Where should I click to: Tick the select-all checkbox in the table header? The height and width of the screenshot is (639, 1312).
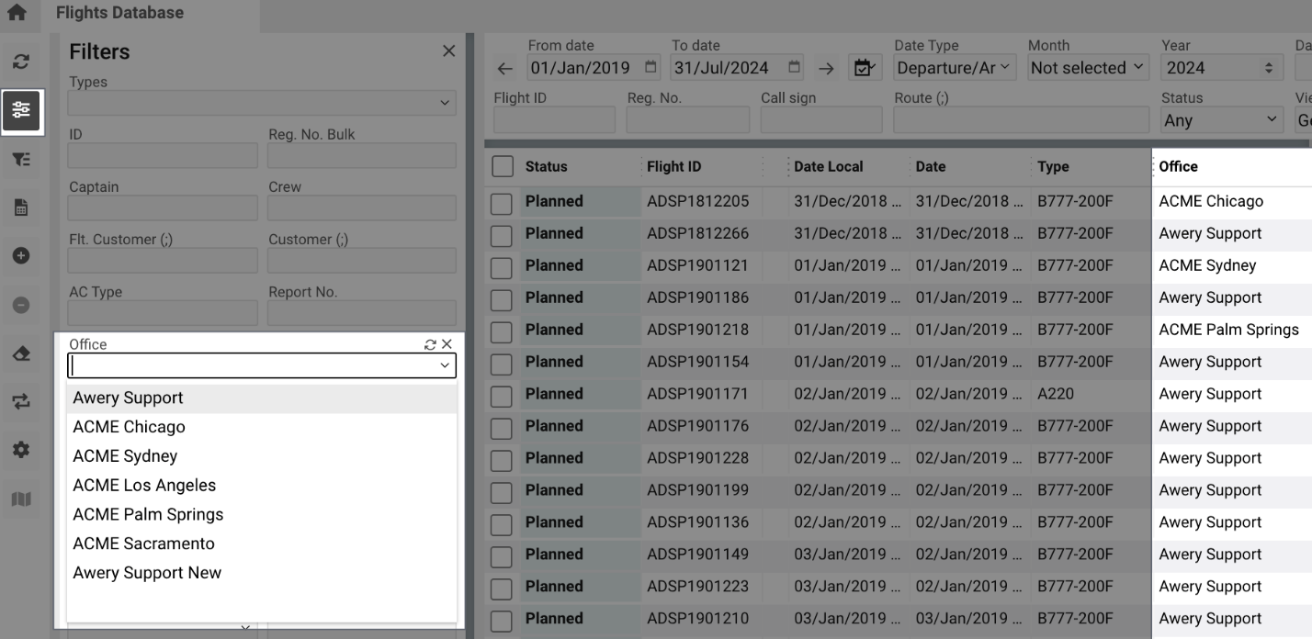[x=501, y=166]
